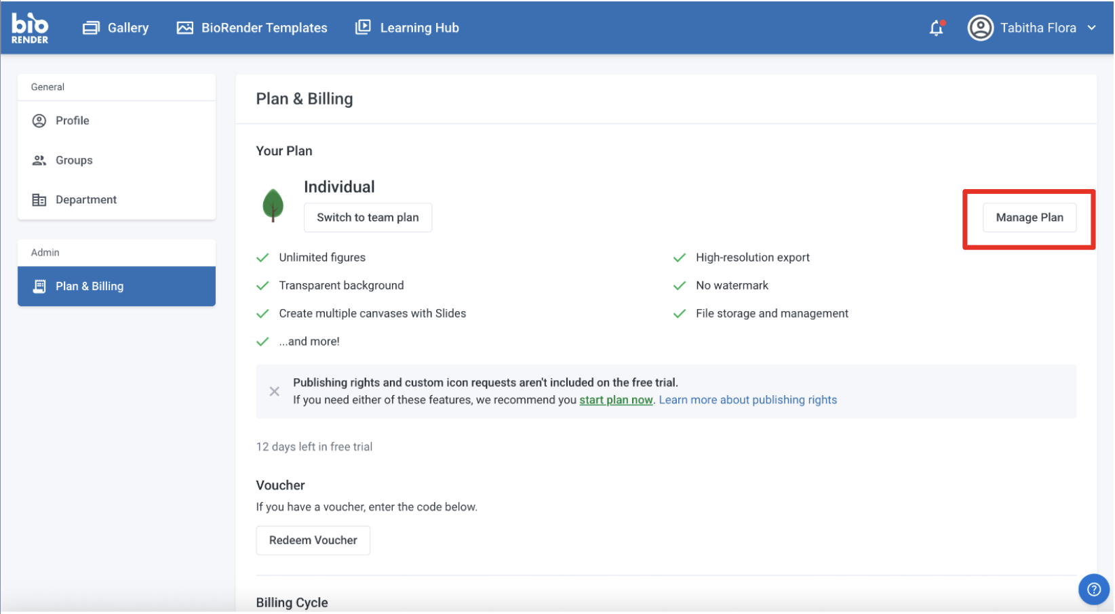Click the Switch to team plan button
Viewport: 1115px width, 614px height.
tap(368, 218)
